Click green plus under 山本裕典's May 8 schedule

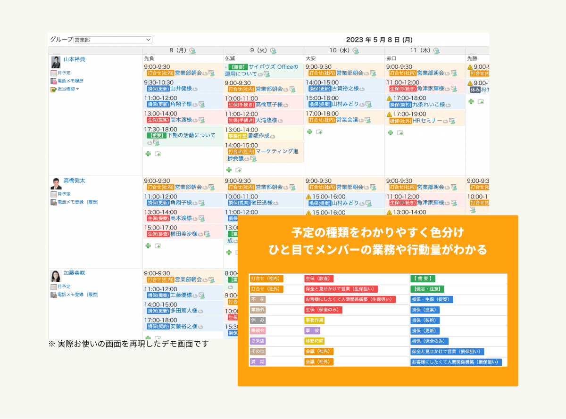[148, 154]
